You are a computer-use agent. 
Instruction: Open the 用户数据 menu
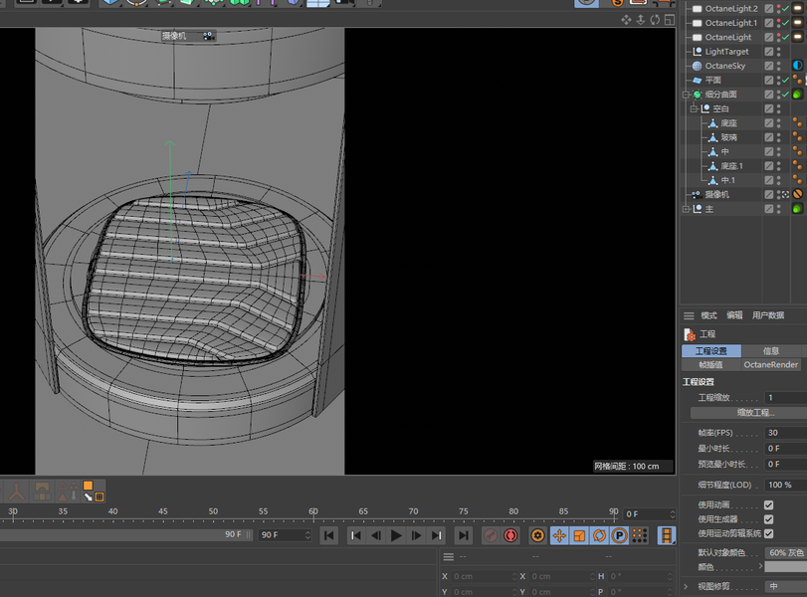click(767, 315)
